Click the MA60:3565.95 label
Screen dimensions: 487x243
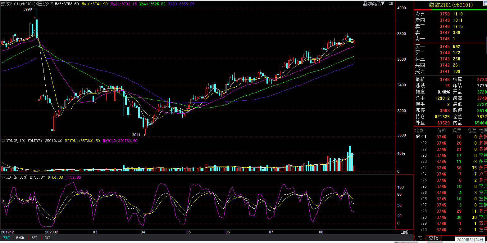[181, 4]
